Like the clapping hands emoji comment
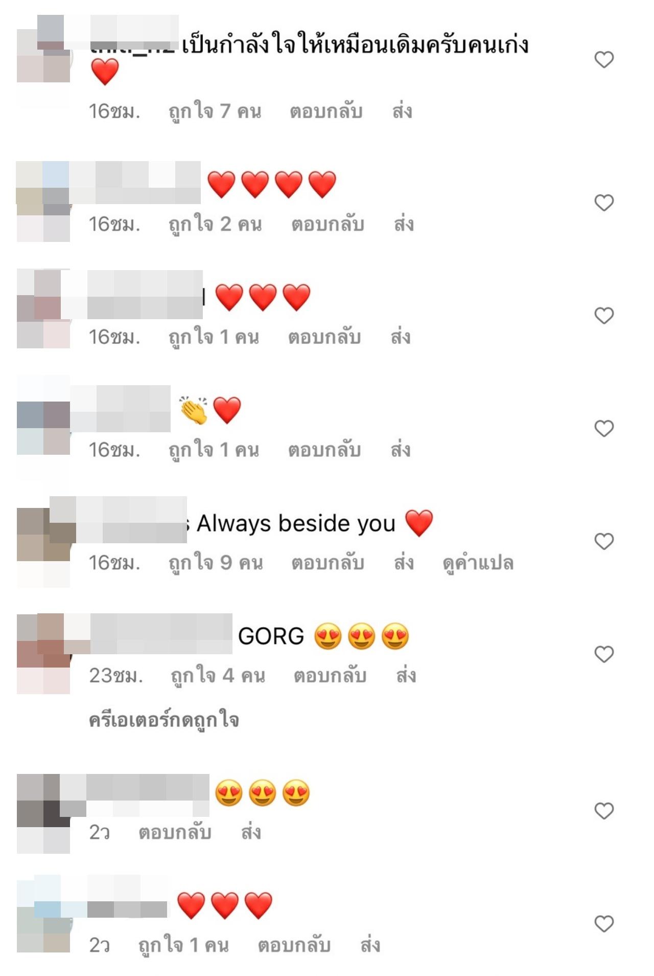 tap(604, 428)
